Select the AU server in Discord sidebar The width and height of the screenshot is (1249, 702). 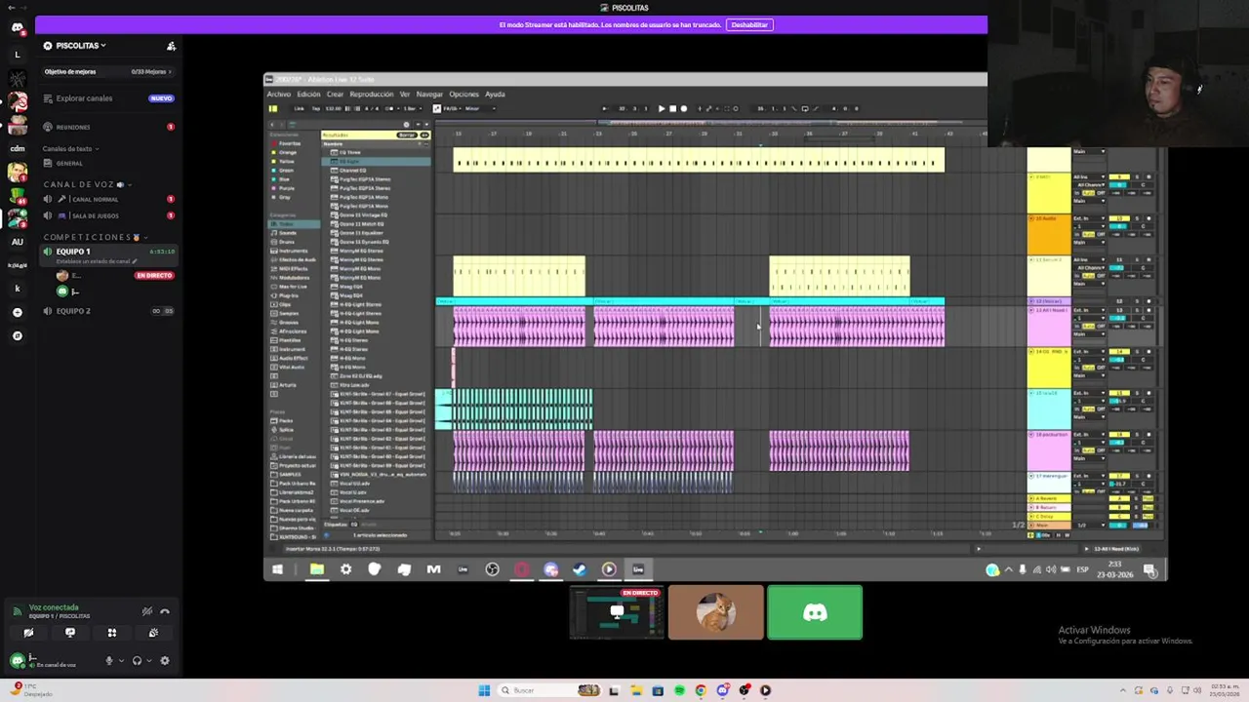coord(17,242)
